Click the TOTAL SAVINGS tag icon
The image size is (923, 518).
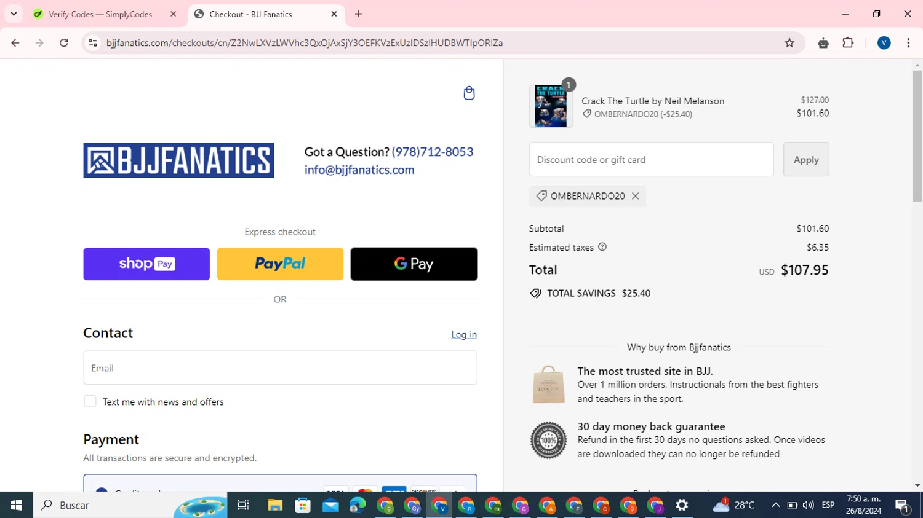click(x=535, y=293)
